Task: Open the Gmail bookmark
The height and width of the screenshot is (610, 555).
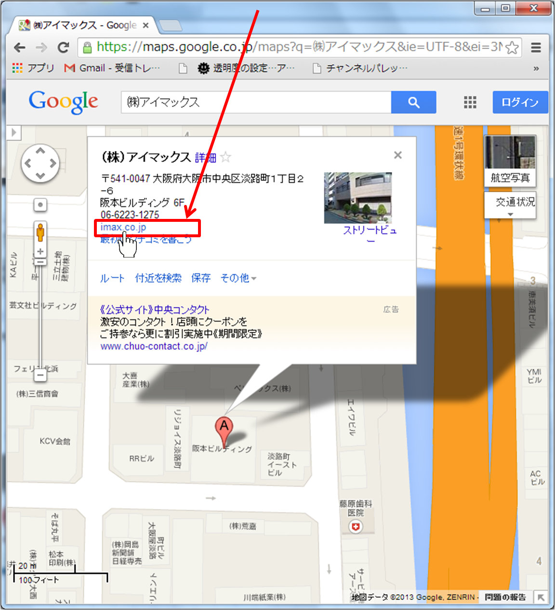Action: click(x=112, y=68)
